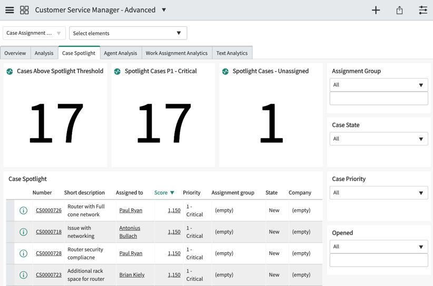Click the share dashboard icon
433x286 pixels.
399,10
